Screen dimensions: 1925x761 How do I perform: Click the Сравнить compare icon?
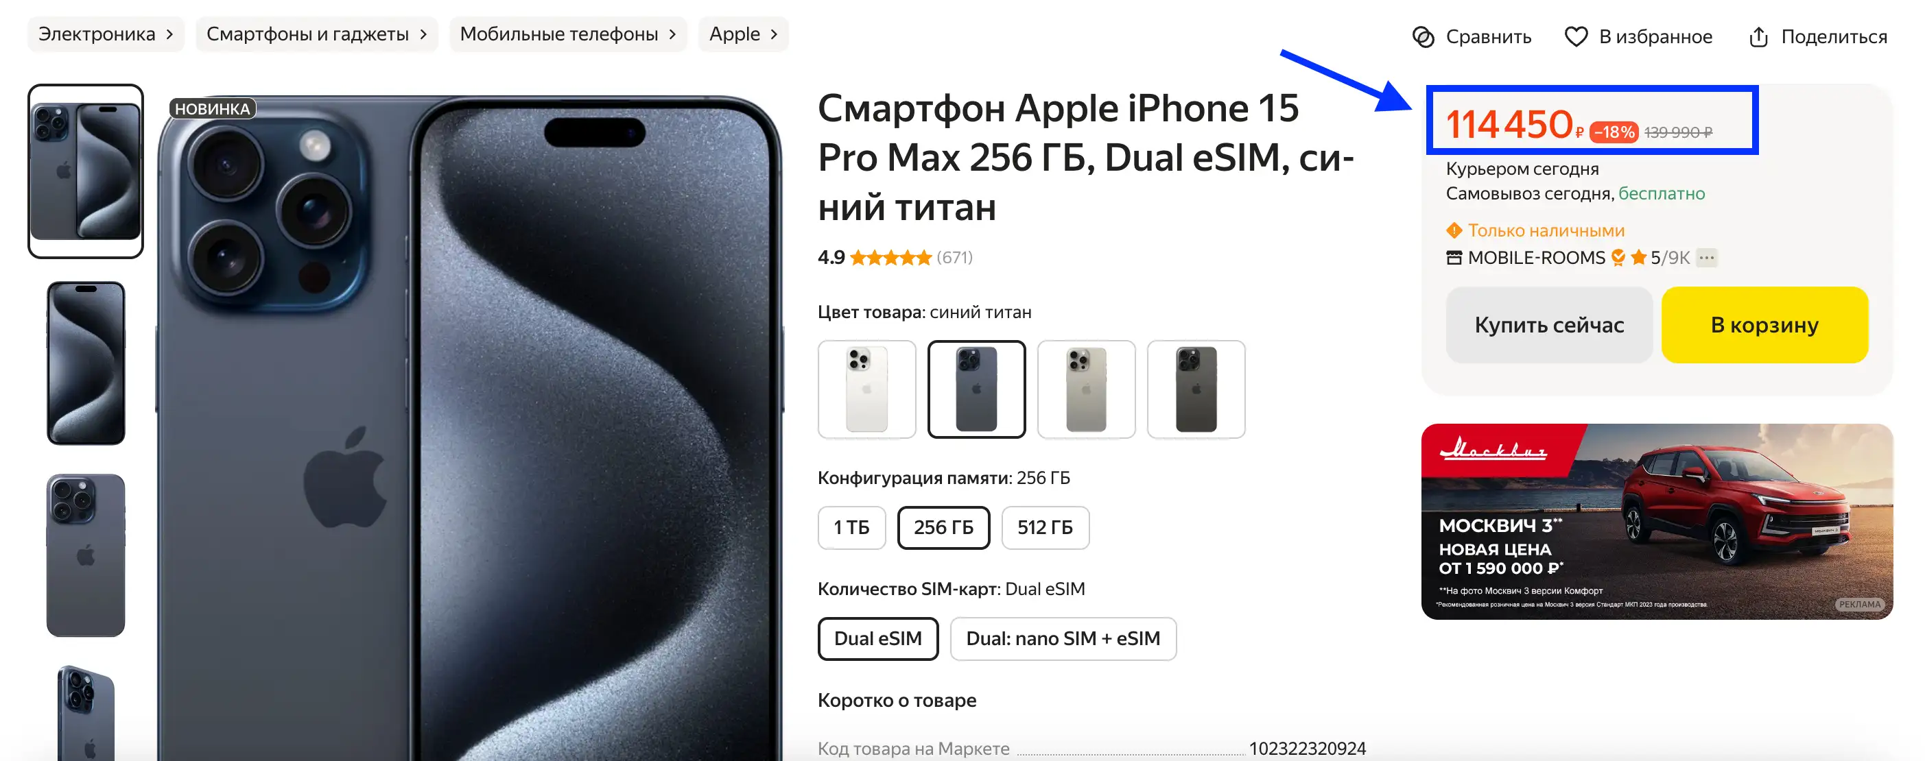point(1423,36)
